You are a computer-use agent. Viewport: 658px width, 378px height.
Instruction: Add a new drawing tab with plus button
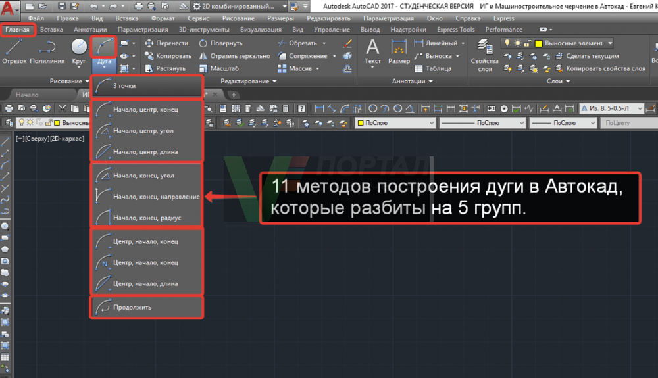(234, 95)
